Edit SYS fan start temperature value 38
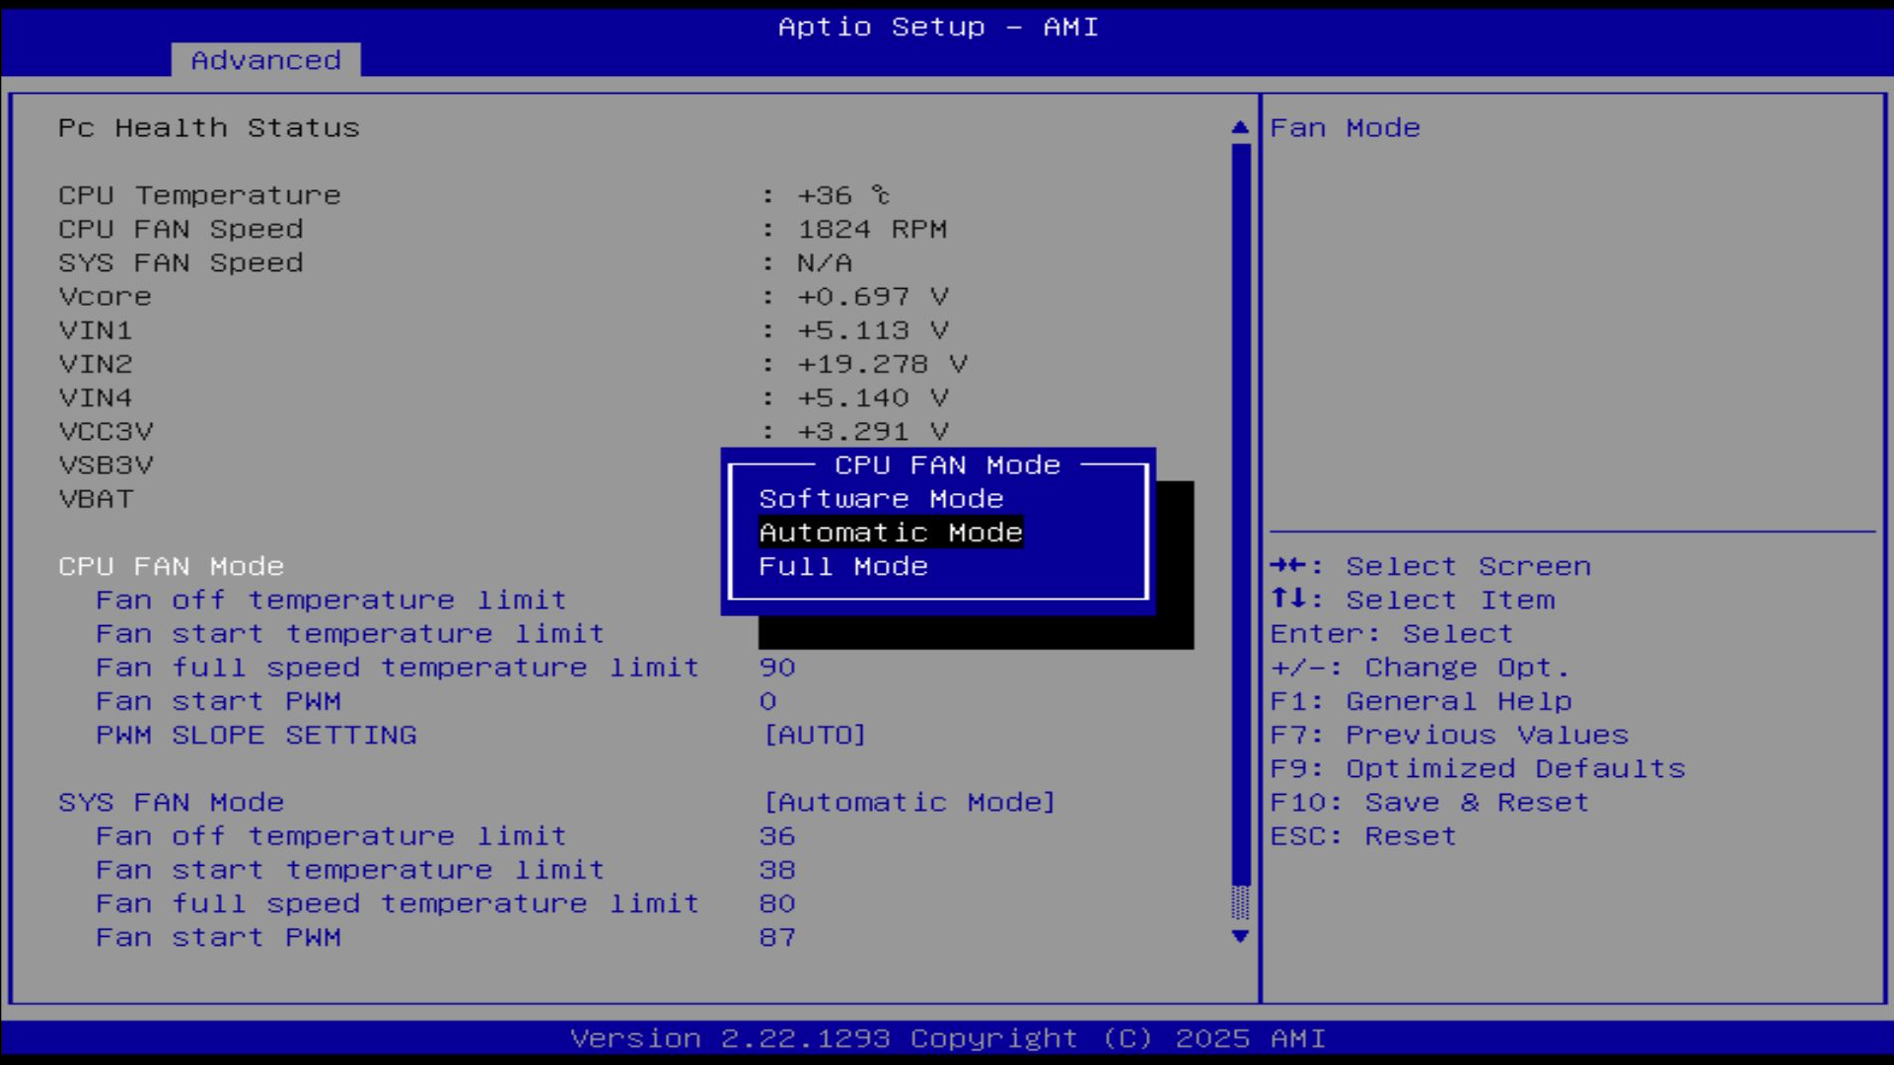 click(776, 870)
